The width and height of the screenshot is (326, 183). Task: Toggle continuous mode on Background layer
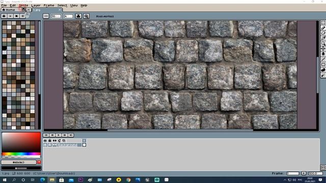click(55, 145)
